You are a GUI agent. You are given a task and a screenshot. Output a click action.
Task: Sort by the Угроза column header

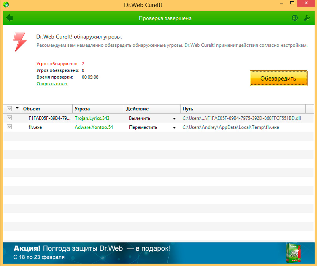pos(98,109)
